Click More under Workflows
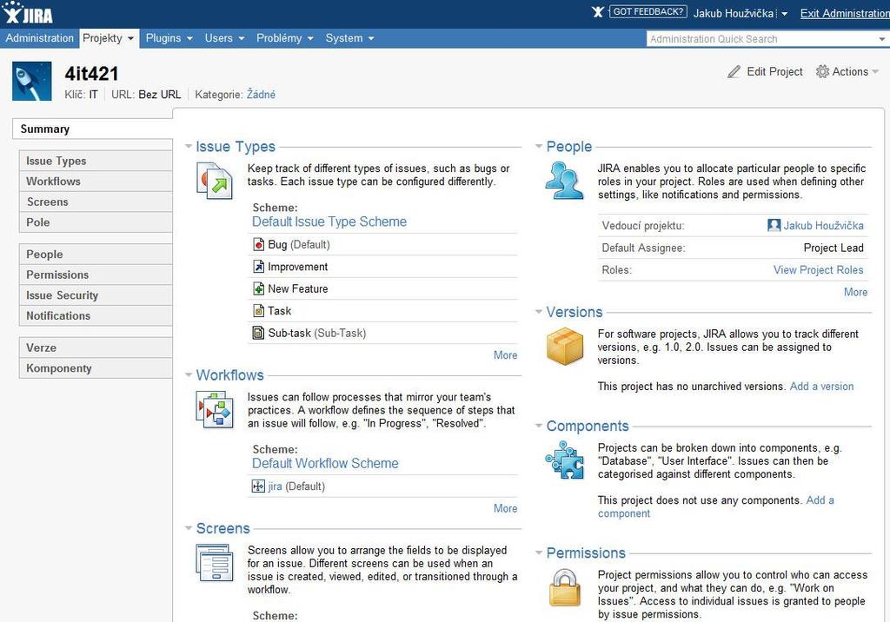Screen dimensions: 890x622 point(505,508)
